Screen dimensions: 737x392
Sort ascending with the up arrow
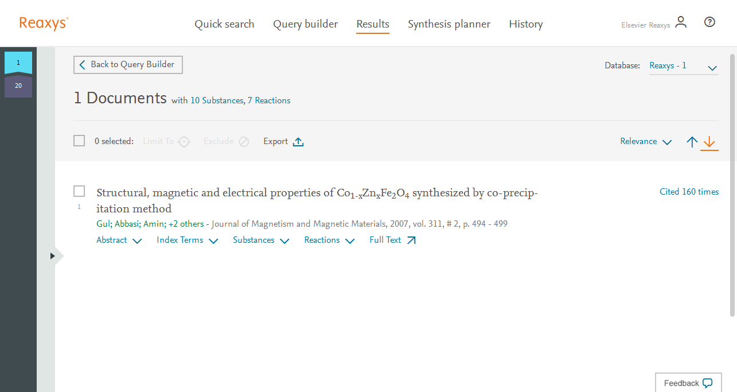(692, 142)
